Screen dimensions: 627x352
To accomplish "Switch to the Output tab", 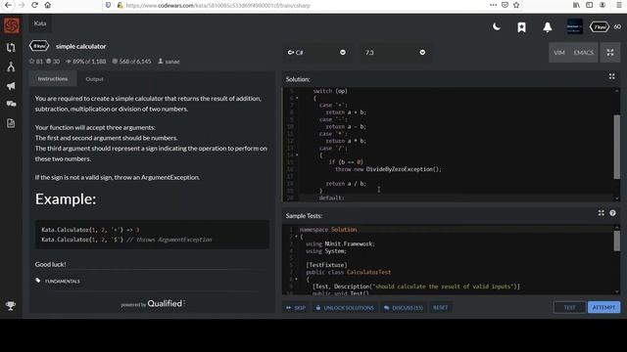I will pos(94,79).
